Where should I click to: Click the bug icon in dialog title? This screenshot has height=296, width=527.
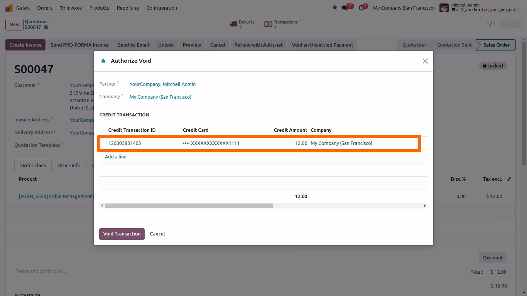pyautogui.click(x=103, y=61)
